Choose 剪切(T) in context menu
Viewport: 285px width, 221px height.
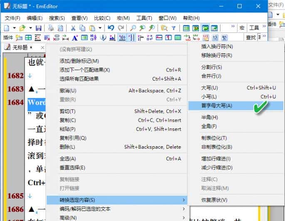116,111
